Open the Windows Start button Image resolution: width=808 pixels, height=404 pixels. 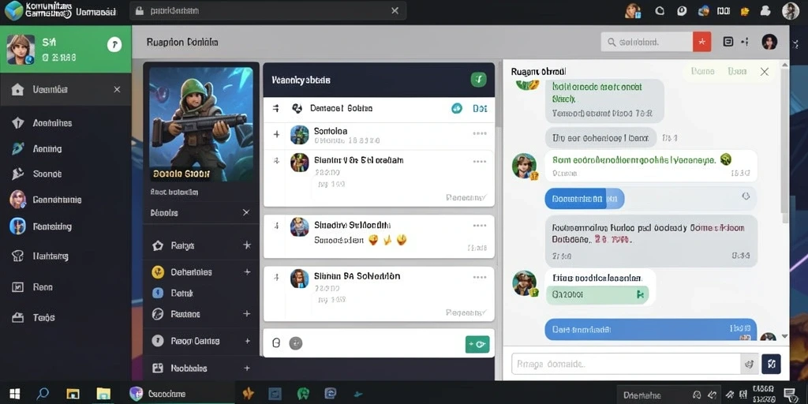click(x=15, y=395)
